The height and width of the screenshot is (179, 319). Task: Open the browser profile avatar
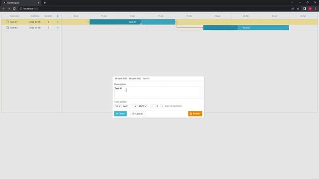310,9
